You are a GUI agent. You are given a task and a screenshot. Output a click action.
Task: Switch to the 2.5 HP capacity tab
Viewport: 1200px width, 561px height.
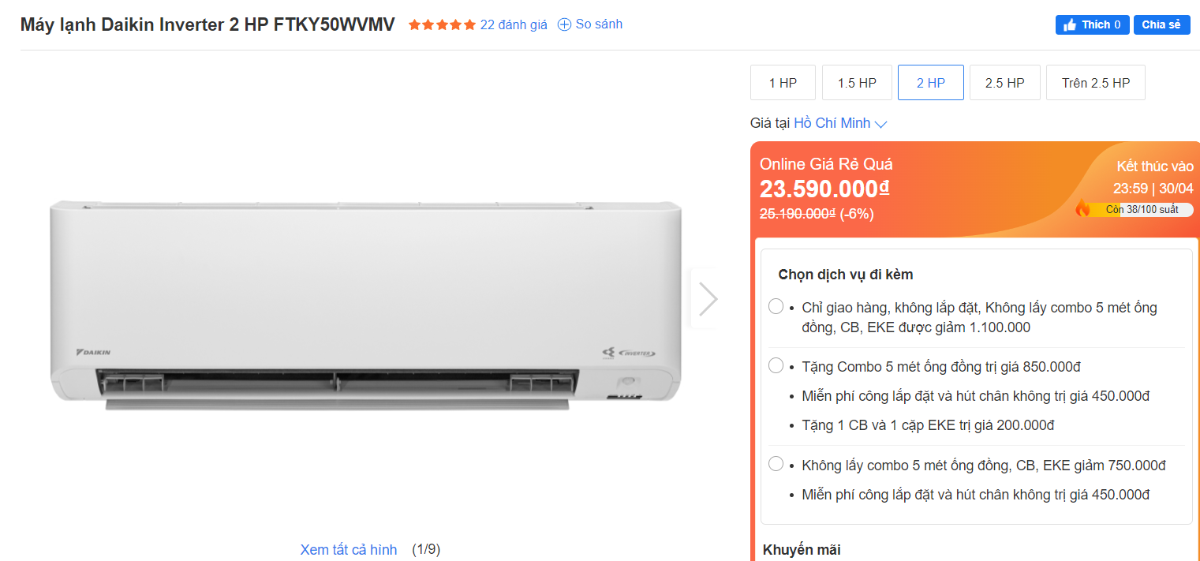(x=1004, y=83)
